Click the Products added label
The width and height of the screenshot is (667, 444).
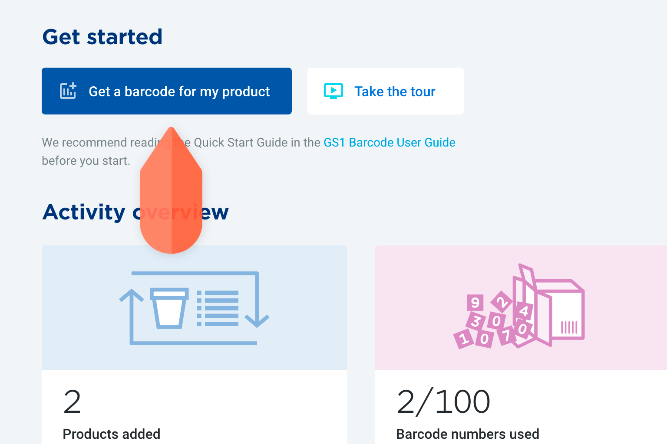[x=112, y=434]
